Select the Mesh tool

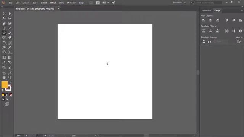4,57
